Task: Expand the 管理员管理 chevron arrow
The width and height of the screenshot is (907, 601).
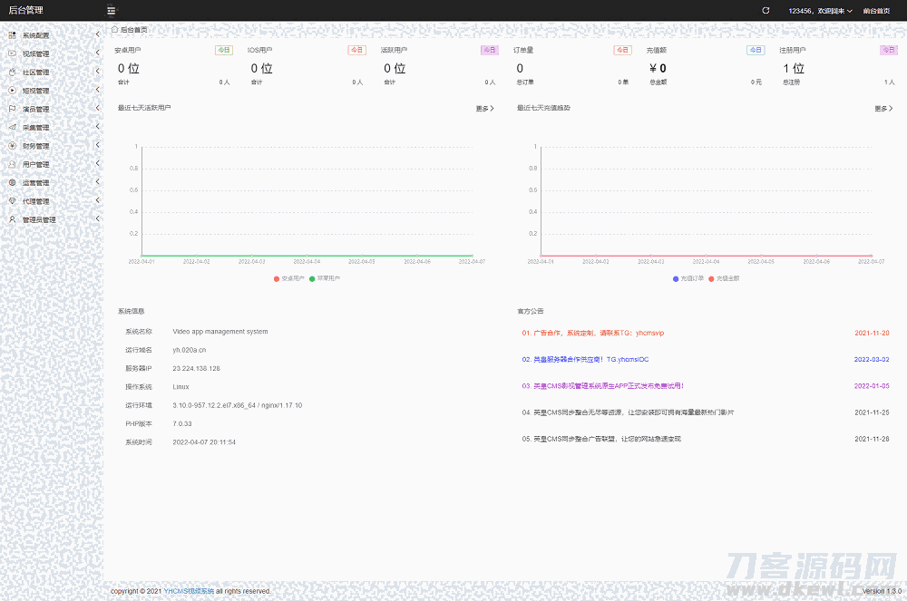Action: [97, 219]
